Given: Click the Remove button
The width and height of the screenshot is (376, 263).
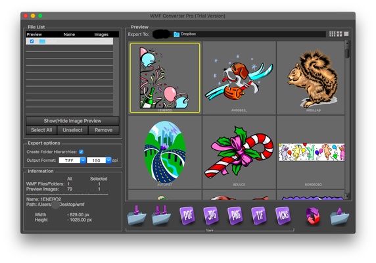Looking at the screenshot, I should 104,130.
